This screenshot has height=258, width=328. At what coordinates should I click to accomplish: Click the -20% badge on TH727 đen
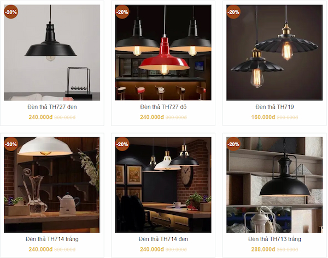11,12
